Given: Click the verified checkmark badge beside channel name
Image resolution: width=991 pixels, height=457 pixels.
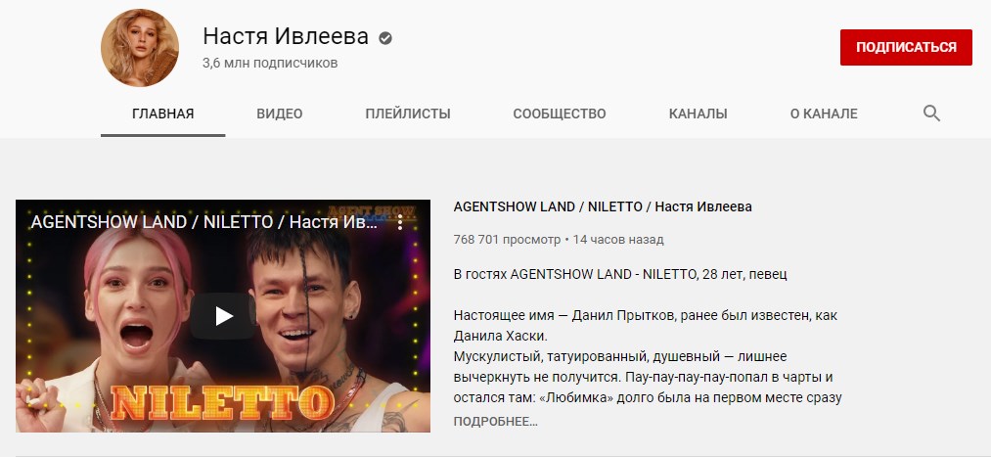Looking at the screenshot, I should [x=385, y=38].
